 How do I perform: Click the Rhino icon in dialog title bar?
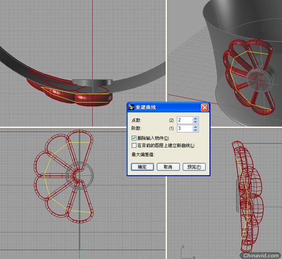coord(131,107)
